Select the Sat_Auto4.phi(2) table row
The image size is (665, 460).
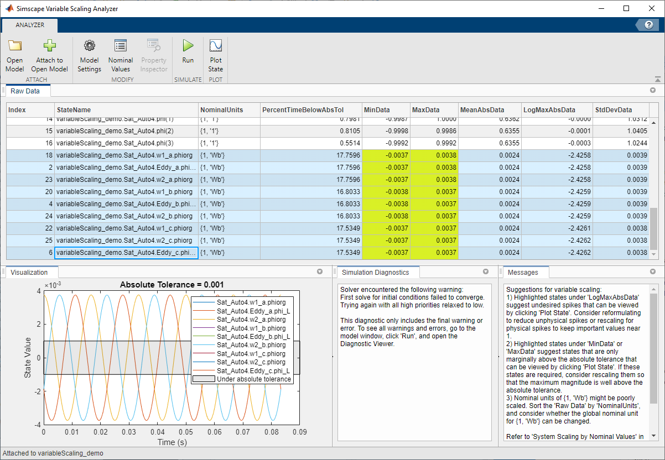tap(126, 131)
